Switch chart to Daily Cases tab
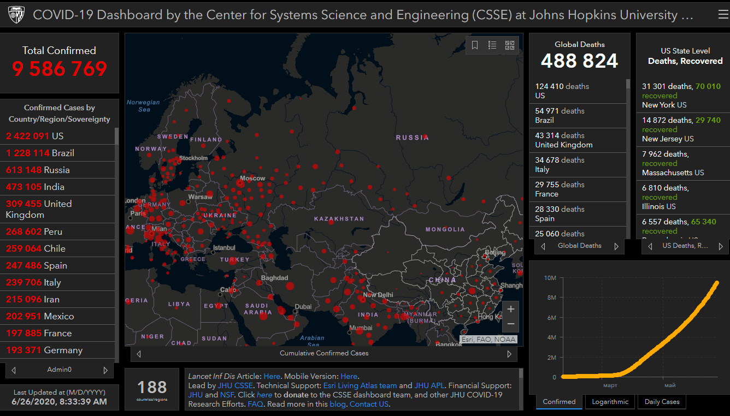The height and width of the screenshot is (416, 730). (662, 402)
